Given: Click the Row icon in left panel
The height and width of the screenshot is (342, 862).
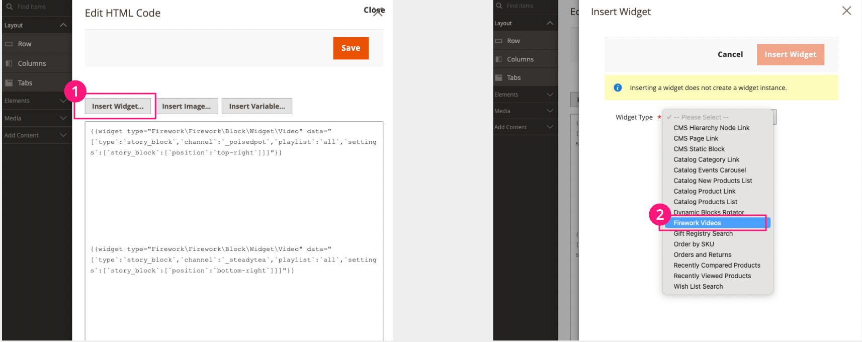Looking at the screenshot, I should click(9, 44).
